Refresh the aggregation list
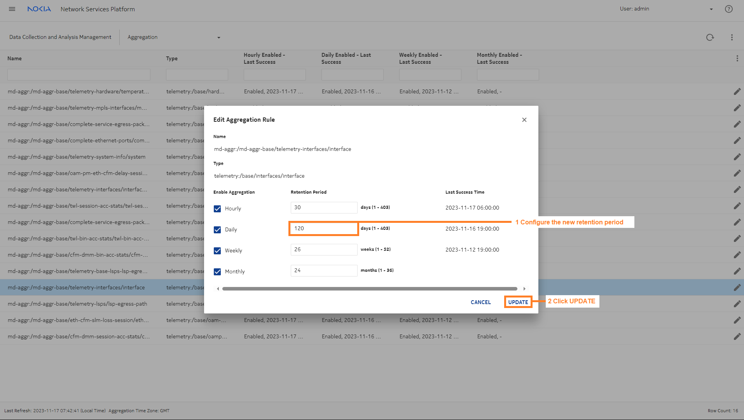Viewport: 744px width, 420px height. pos(710,37)
